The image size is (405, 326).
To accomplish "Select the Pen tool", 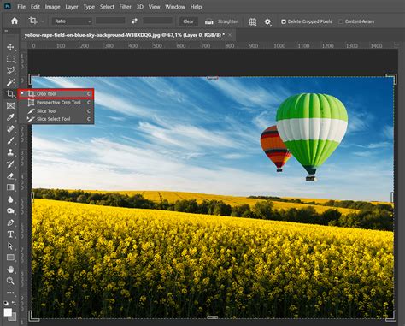I will pos(10,222).
